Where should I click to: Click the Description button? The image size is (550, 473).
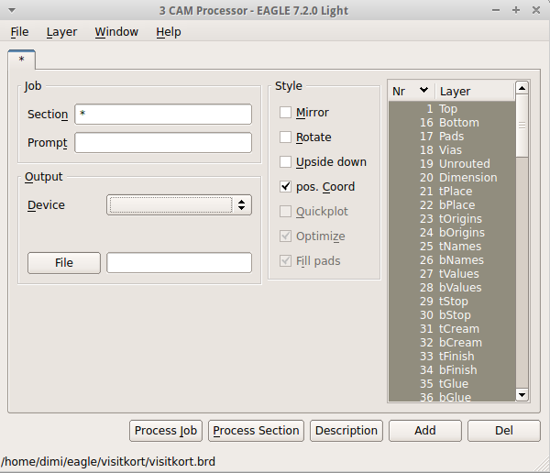tap(346, 431)
